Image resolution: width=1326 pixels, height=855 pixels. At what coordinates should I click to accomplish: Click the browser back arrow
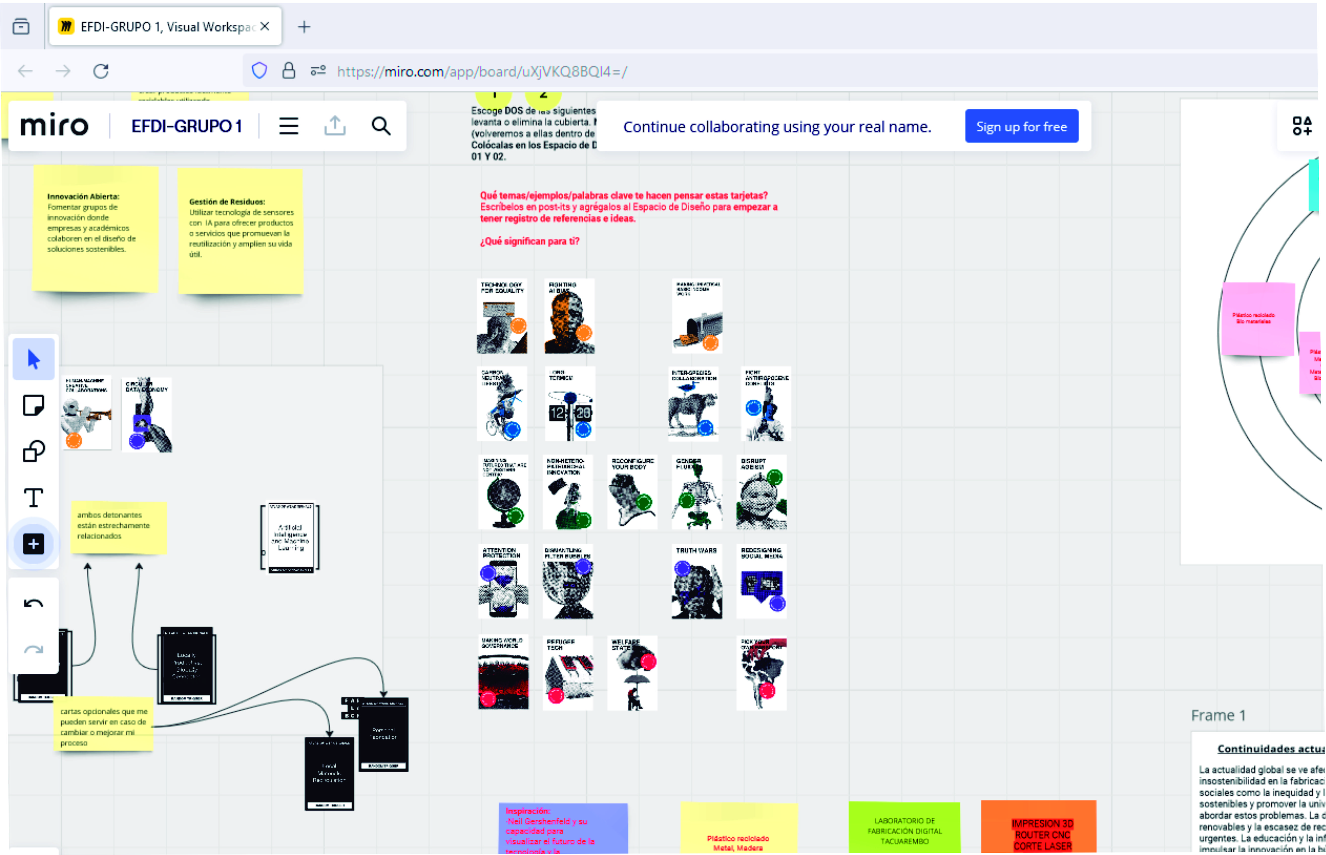(x=25, y=71)
